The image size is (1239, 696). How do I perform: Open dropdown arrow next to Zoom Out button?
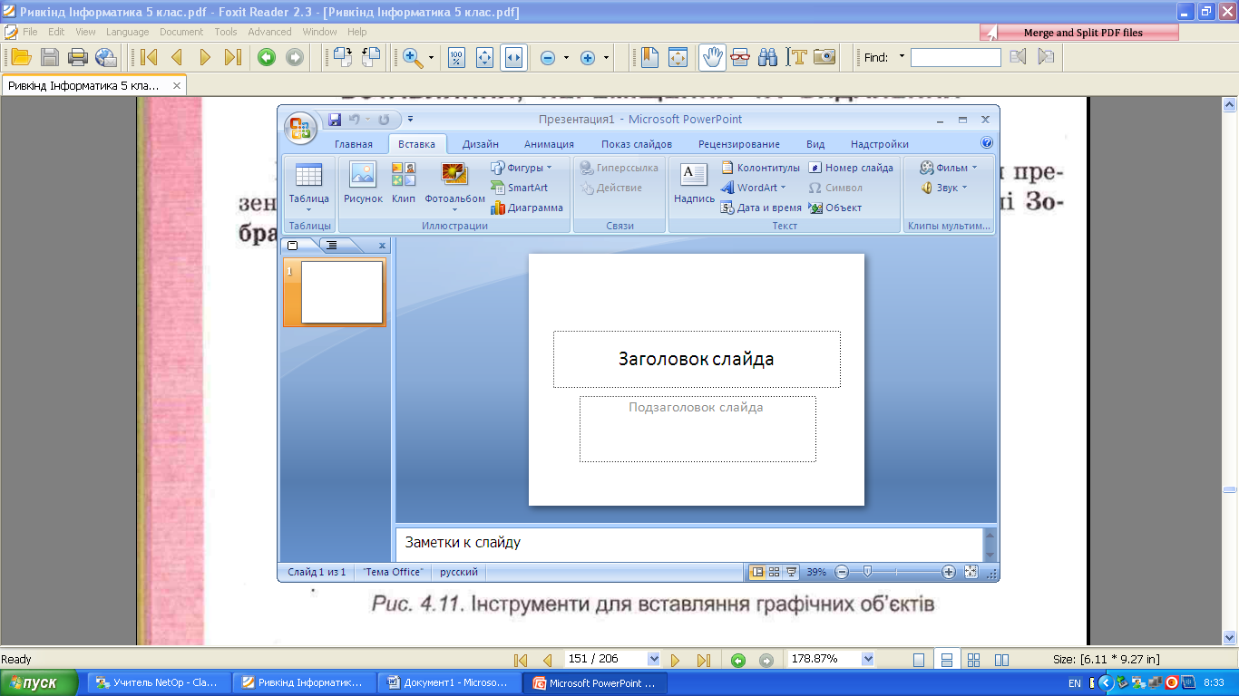click(566, 57)
